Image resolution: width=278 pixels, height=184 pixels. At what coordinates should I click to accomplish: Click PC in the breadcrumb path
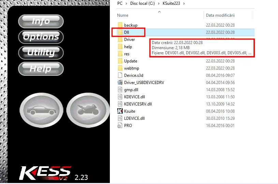120,3
